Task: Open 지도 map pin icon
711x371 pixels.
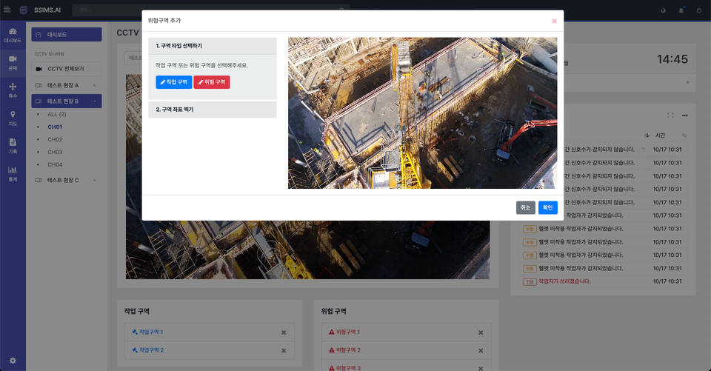Action: coord(13,118)
